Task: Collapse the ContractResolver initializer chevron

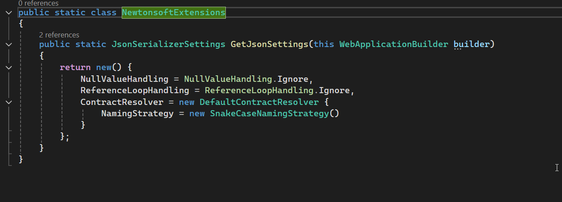Action: [9, 102]
